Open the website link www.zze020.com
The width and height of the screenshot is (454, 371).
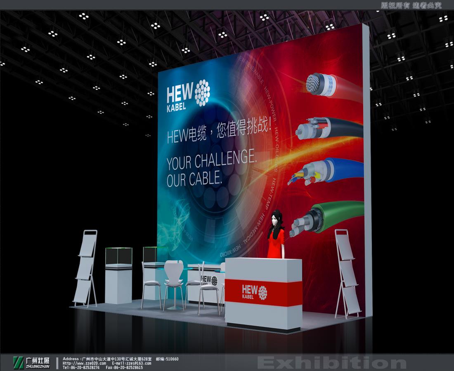click(x=84, y=363)
